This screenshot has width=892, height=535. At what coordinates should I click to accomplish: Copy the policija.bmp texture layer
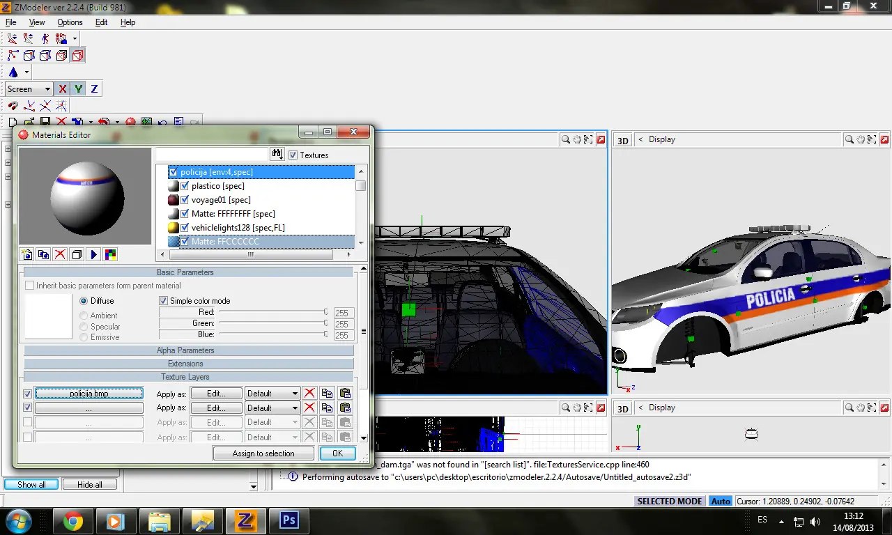point(327,394)
